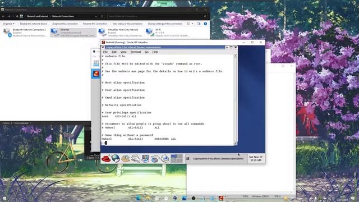
Task: Open the print manager icon in Red Hat panel
Action: coord(164,158)
